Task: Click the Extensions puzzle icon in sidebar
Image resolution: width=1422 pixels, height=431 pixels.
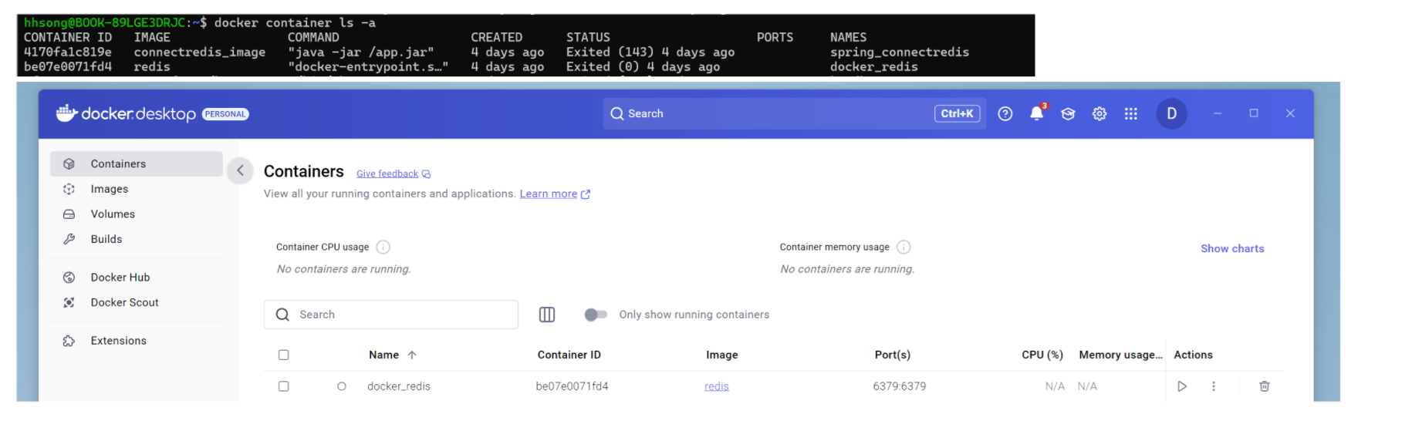Action: coord(69,341)
